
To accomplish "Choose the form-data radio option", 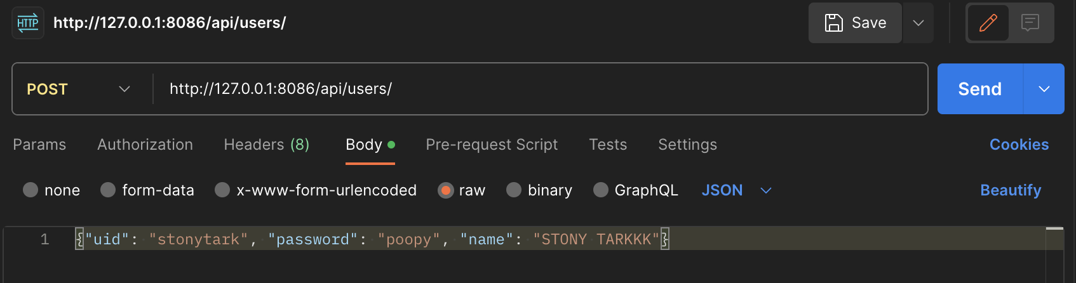I will [x=108, y=190].
